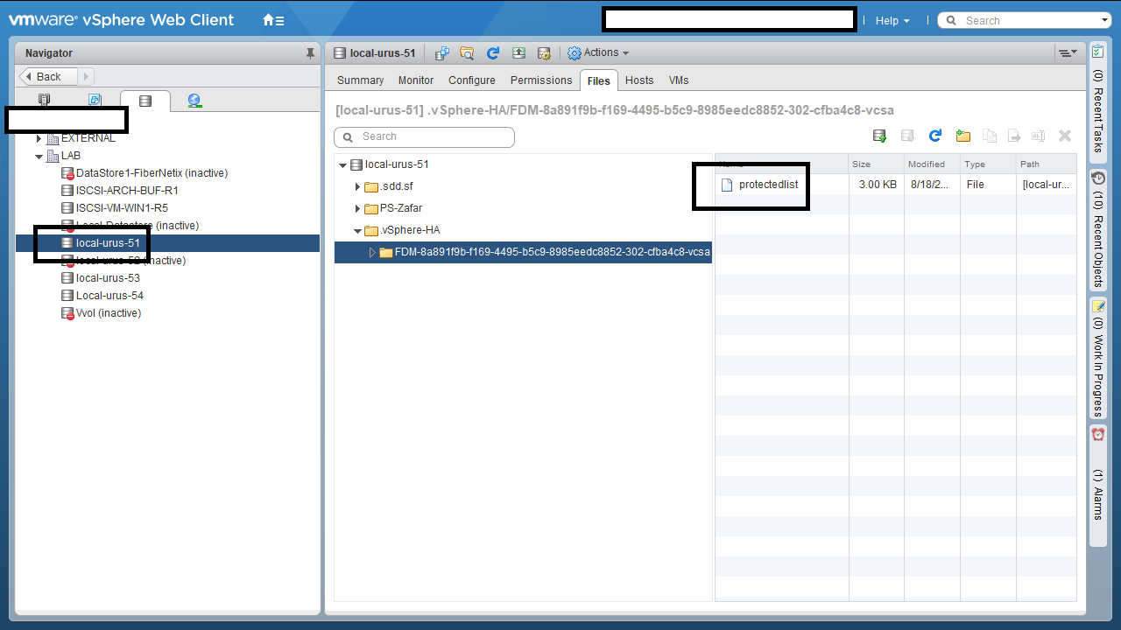The width and height of the screenshot is (1121, 630).
Task: Select the Files tab
Action: coord(599,80)
